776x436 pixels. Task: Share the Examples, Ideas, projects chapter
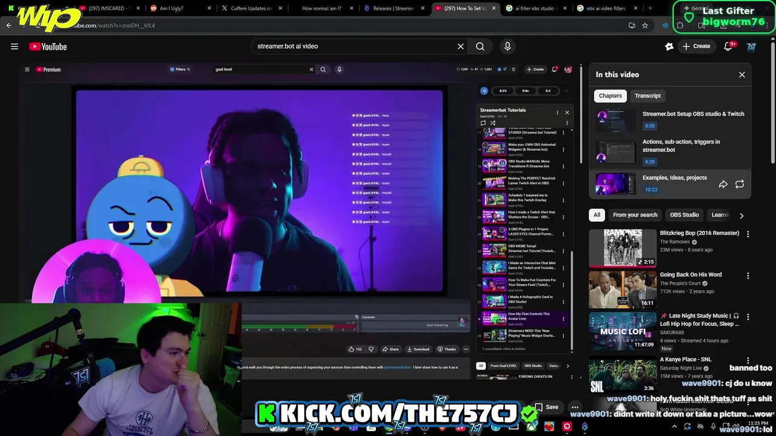(723, 184)
